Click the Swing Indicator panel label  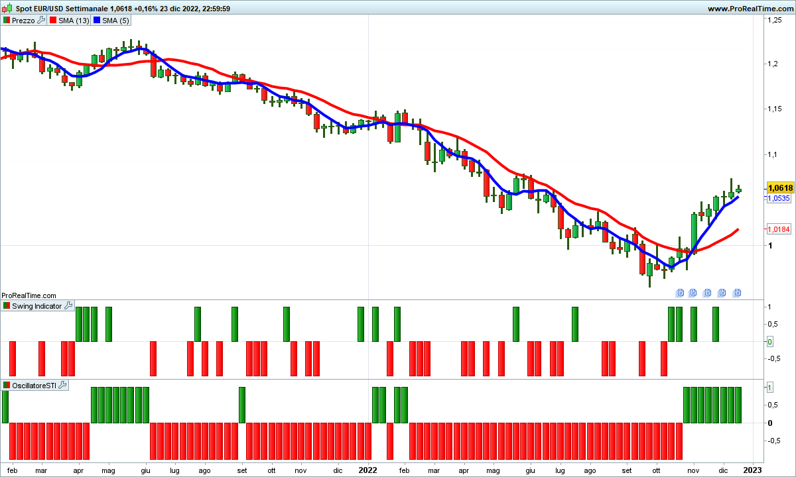click(36, 306)
